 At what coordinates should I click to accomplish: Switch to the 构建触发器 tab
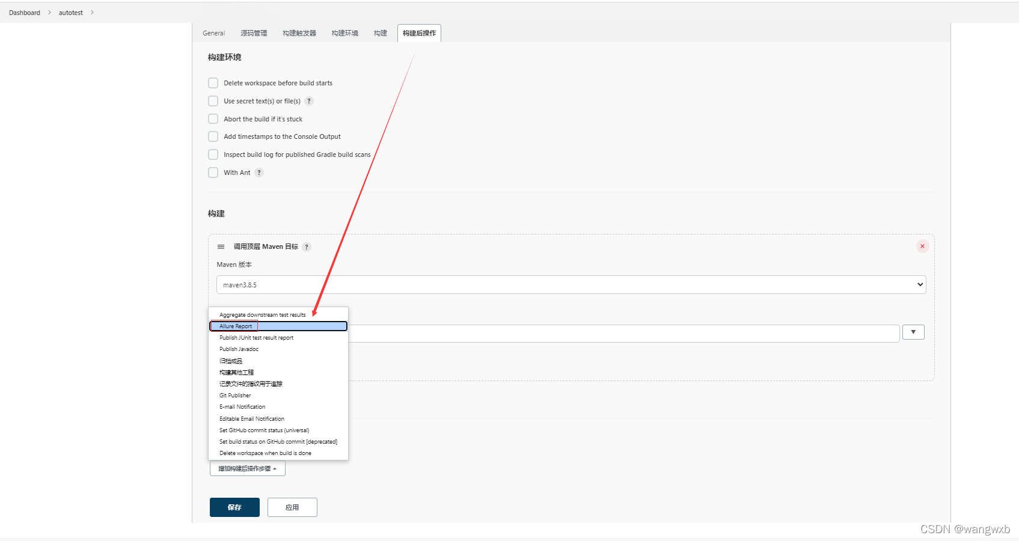coord(299,33)
